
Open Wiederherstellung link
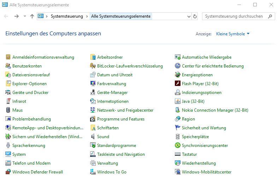point(199,163)
